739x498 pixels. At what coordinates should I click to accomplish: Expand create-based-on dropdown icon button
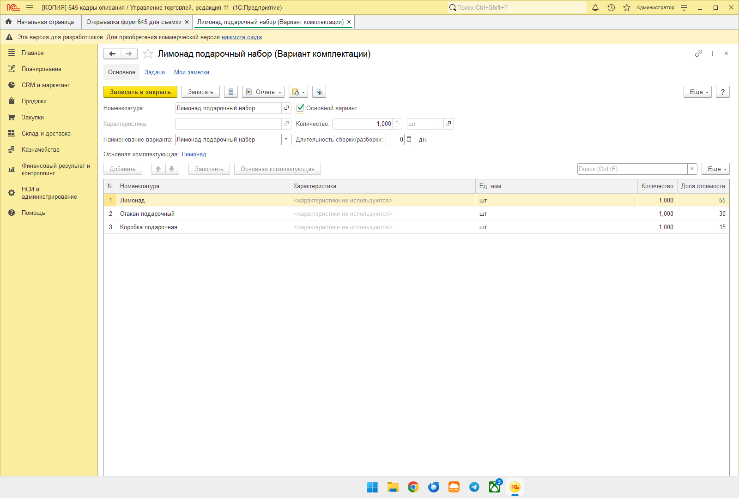pos(298,92)
